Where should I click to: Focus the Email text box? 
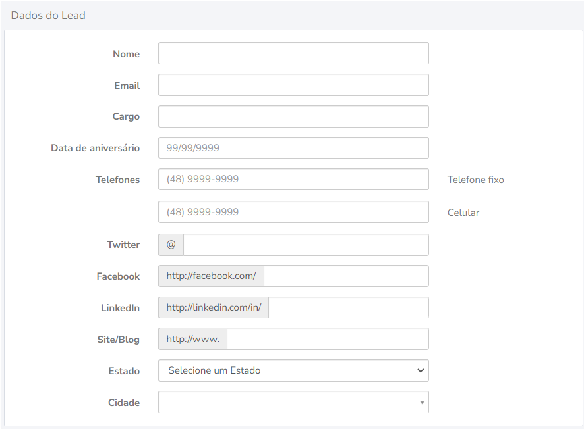click(293, 86)
